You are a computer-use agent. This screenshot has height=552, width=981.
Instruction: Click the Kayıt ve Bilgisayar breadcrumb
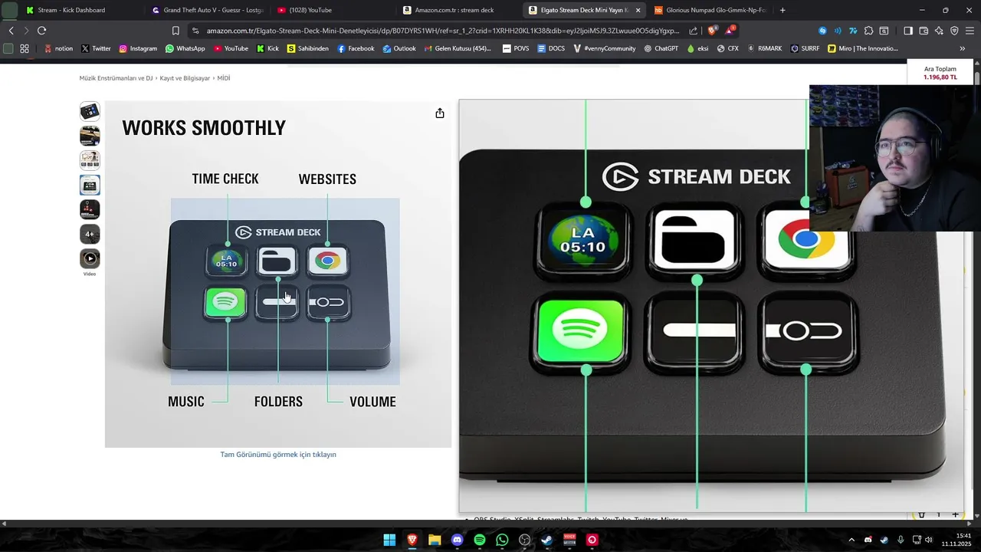185,78
